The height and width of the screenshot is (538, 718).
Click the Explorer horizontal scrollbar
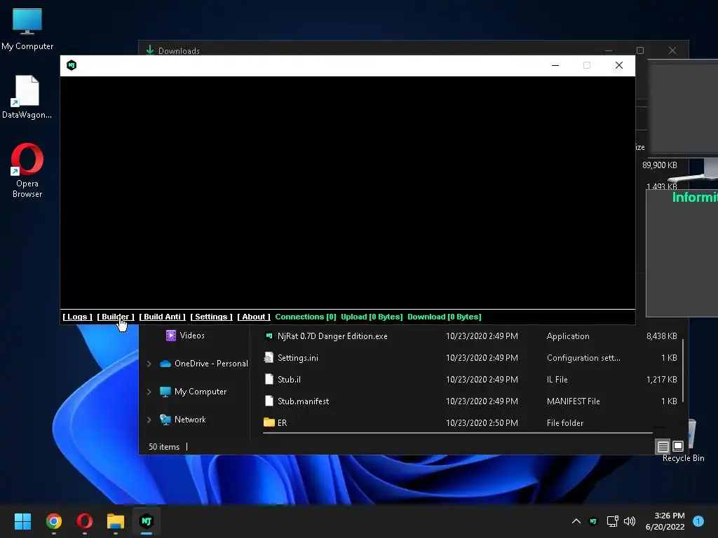(x=457, y=432)
